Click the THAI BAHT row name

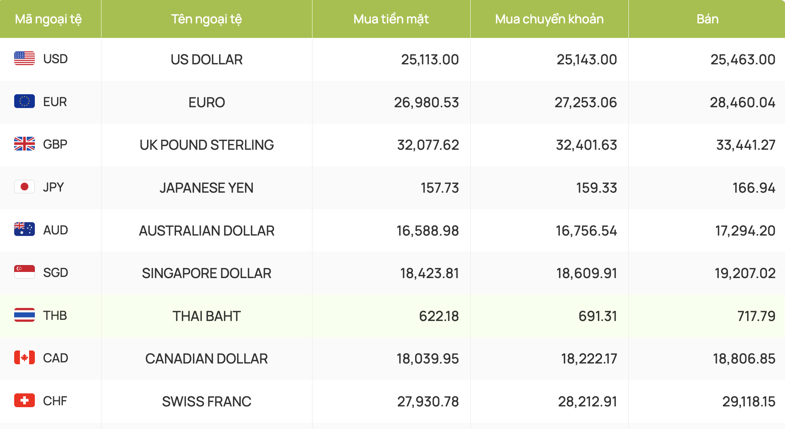tap(206, 316)
